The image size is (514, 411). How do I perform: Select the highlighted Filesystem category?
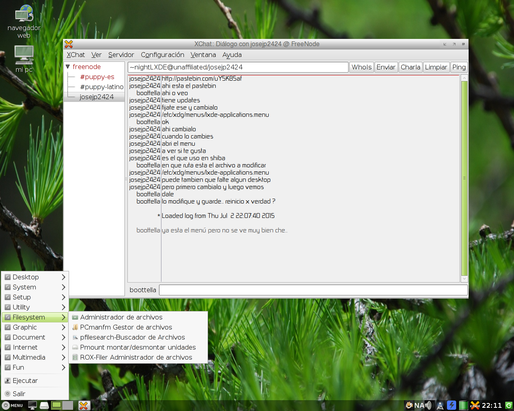click(34, 317)
